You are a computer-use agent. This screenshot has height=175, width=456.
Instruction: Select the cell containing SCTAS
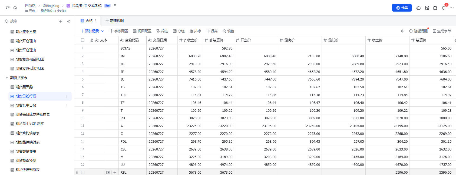[132, 48]
